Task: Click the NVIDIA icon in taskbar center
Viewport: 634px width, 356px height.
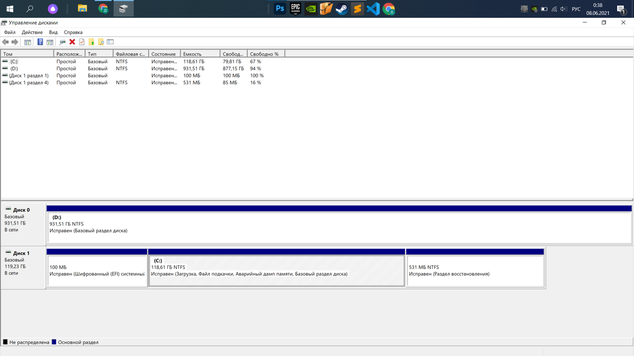Action: (311, 8)
